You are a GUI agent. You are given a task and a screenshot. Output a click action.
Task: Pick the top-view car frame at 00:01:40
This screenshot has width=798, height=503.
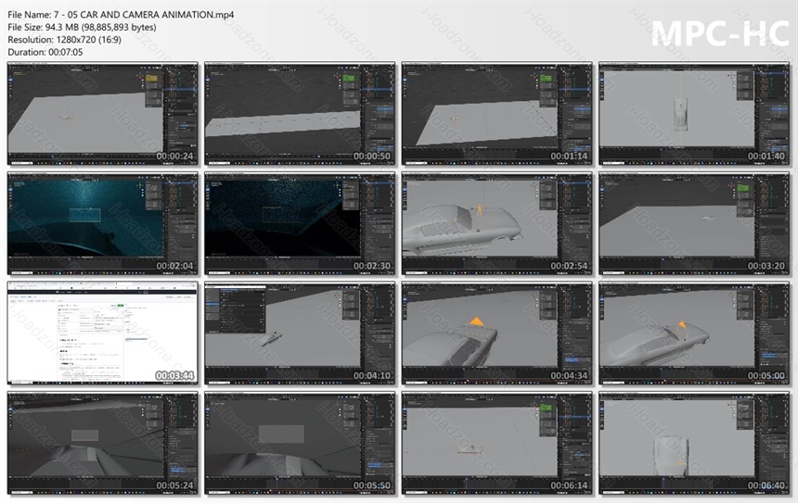pos(694,114)
